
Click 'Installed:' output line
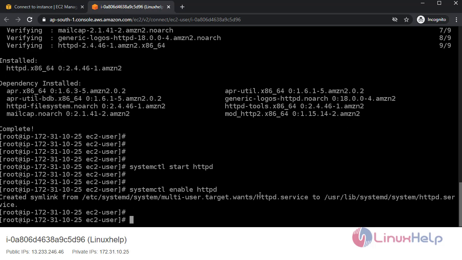point(19,61)
